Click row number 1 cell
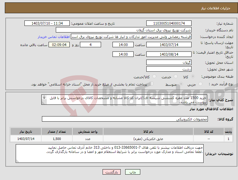Image resolution: width=238 pixels, height=180 pixels. (228, 139)
